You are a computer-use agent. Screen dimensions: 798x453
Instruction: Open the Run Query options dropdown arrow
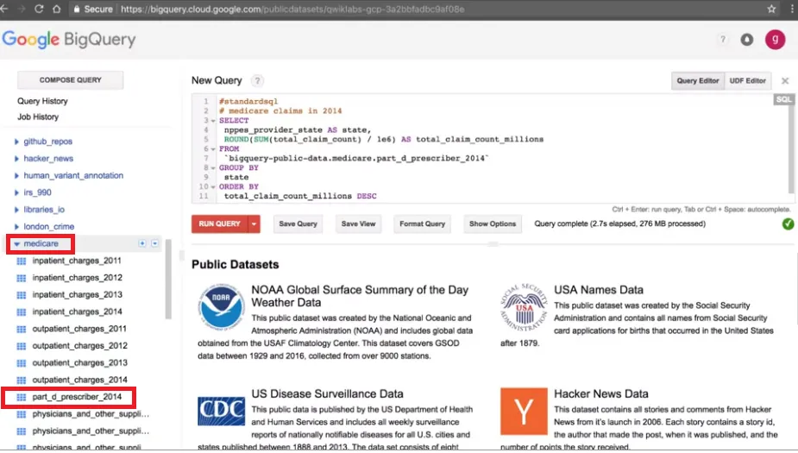pyautogui.click(x=254, y=224)
